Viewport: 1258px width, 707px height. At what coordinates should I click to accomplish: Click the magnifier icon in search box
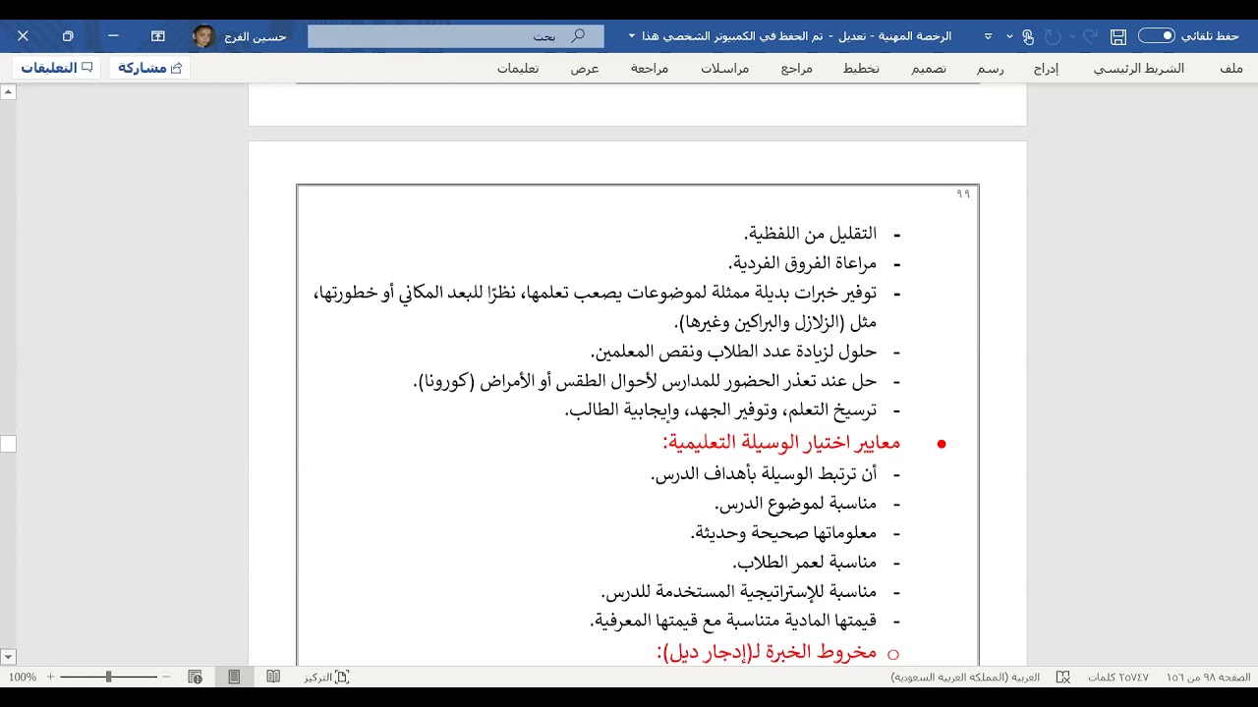pos(579,36)
